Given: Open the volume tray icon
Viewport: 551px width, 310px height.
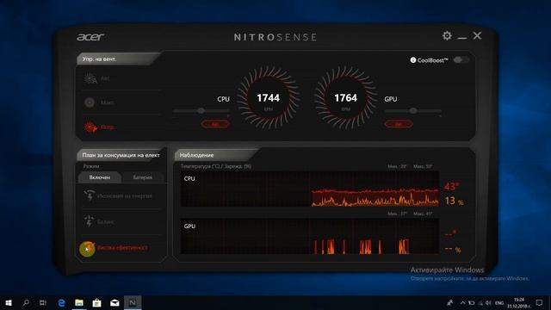Looking at the screenshot, I should tap(488, 302).
